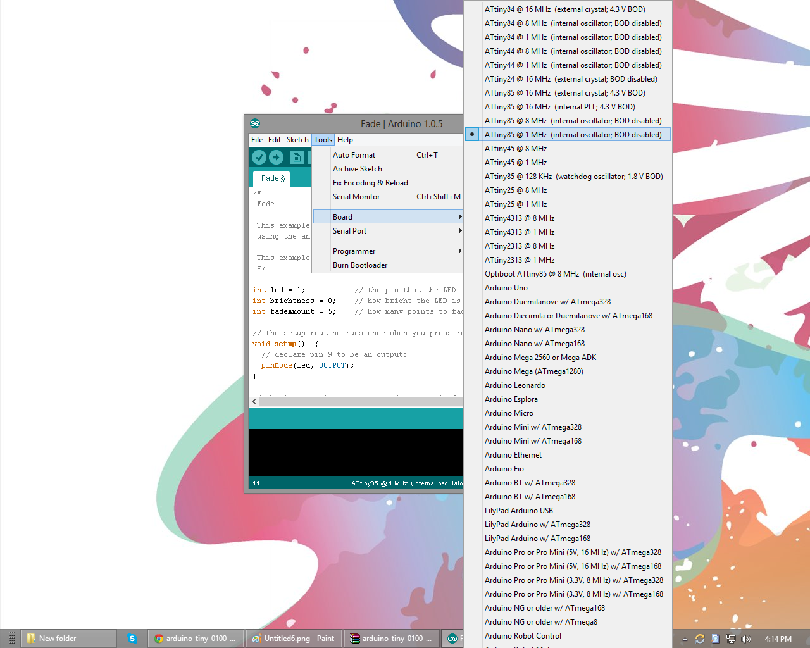Select the Fade sketch tab
The image size is (810, 648).
[x=272, y=178]
